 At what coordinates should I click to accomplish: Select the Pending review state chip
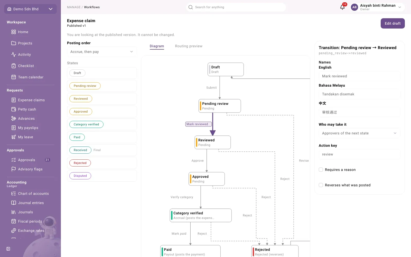(x=85, y=86)
